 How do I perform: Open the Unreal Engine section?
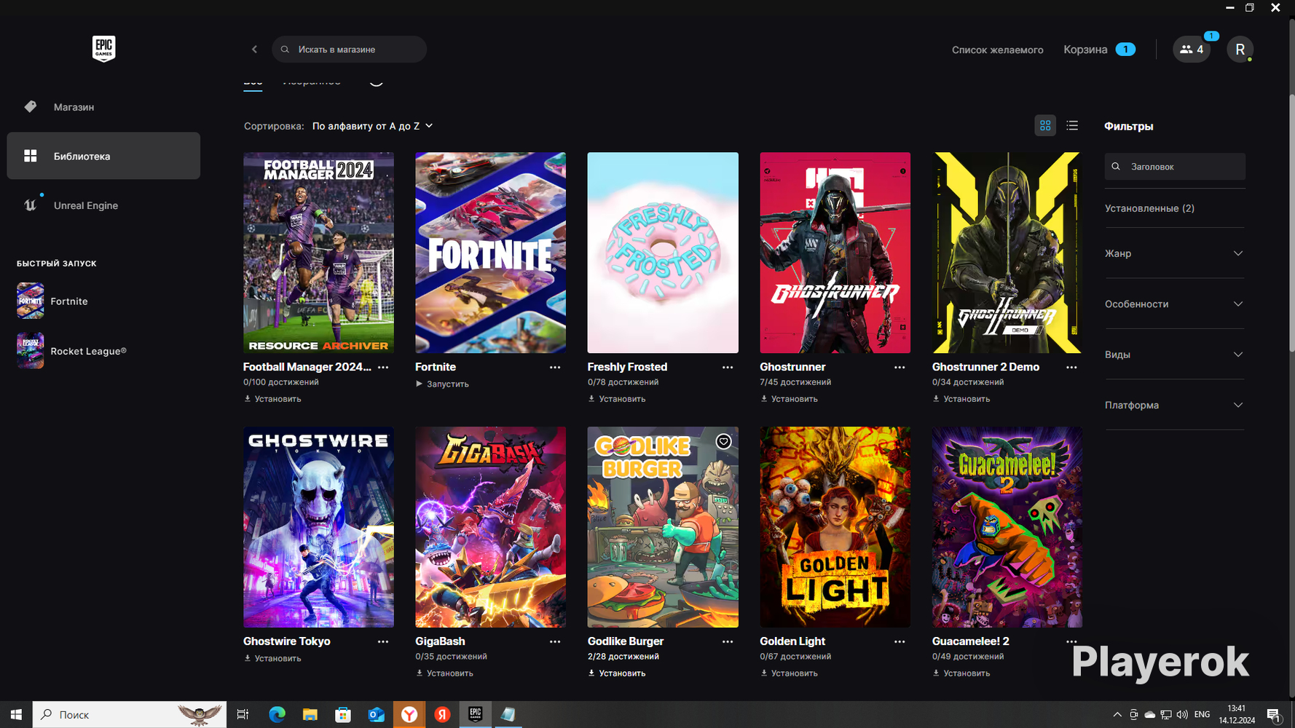click(x=103, y=205)
